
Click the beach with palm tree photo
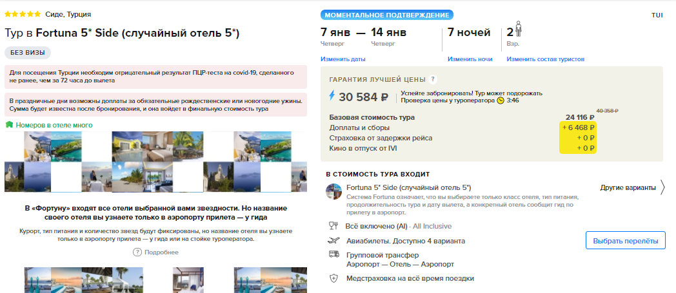click(x=127, y=177)
